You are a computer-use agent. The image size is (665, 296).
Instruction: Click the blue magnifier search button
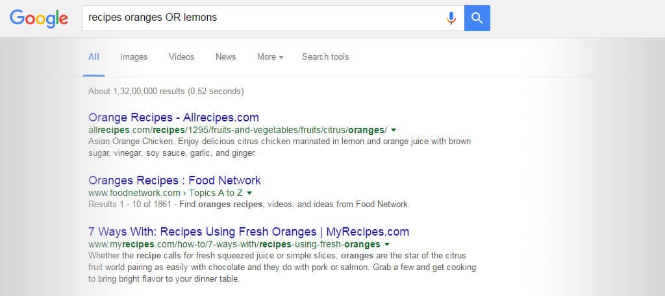pyautogui.click(x=477, y=18)
